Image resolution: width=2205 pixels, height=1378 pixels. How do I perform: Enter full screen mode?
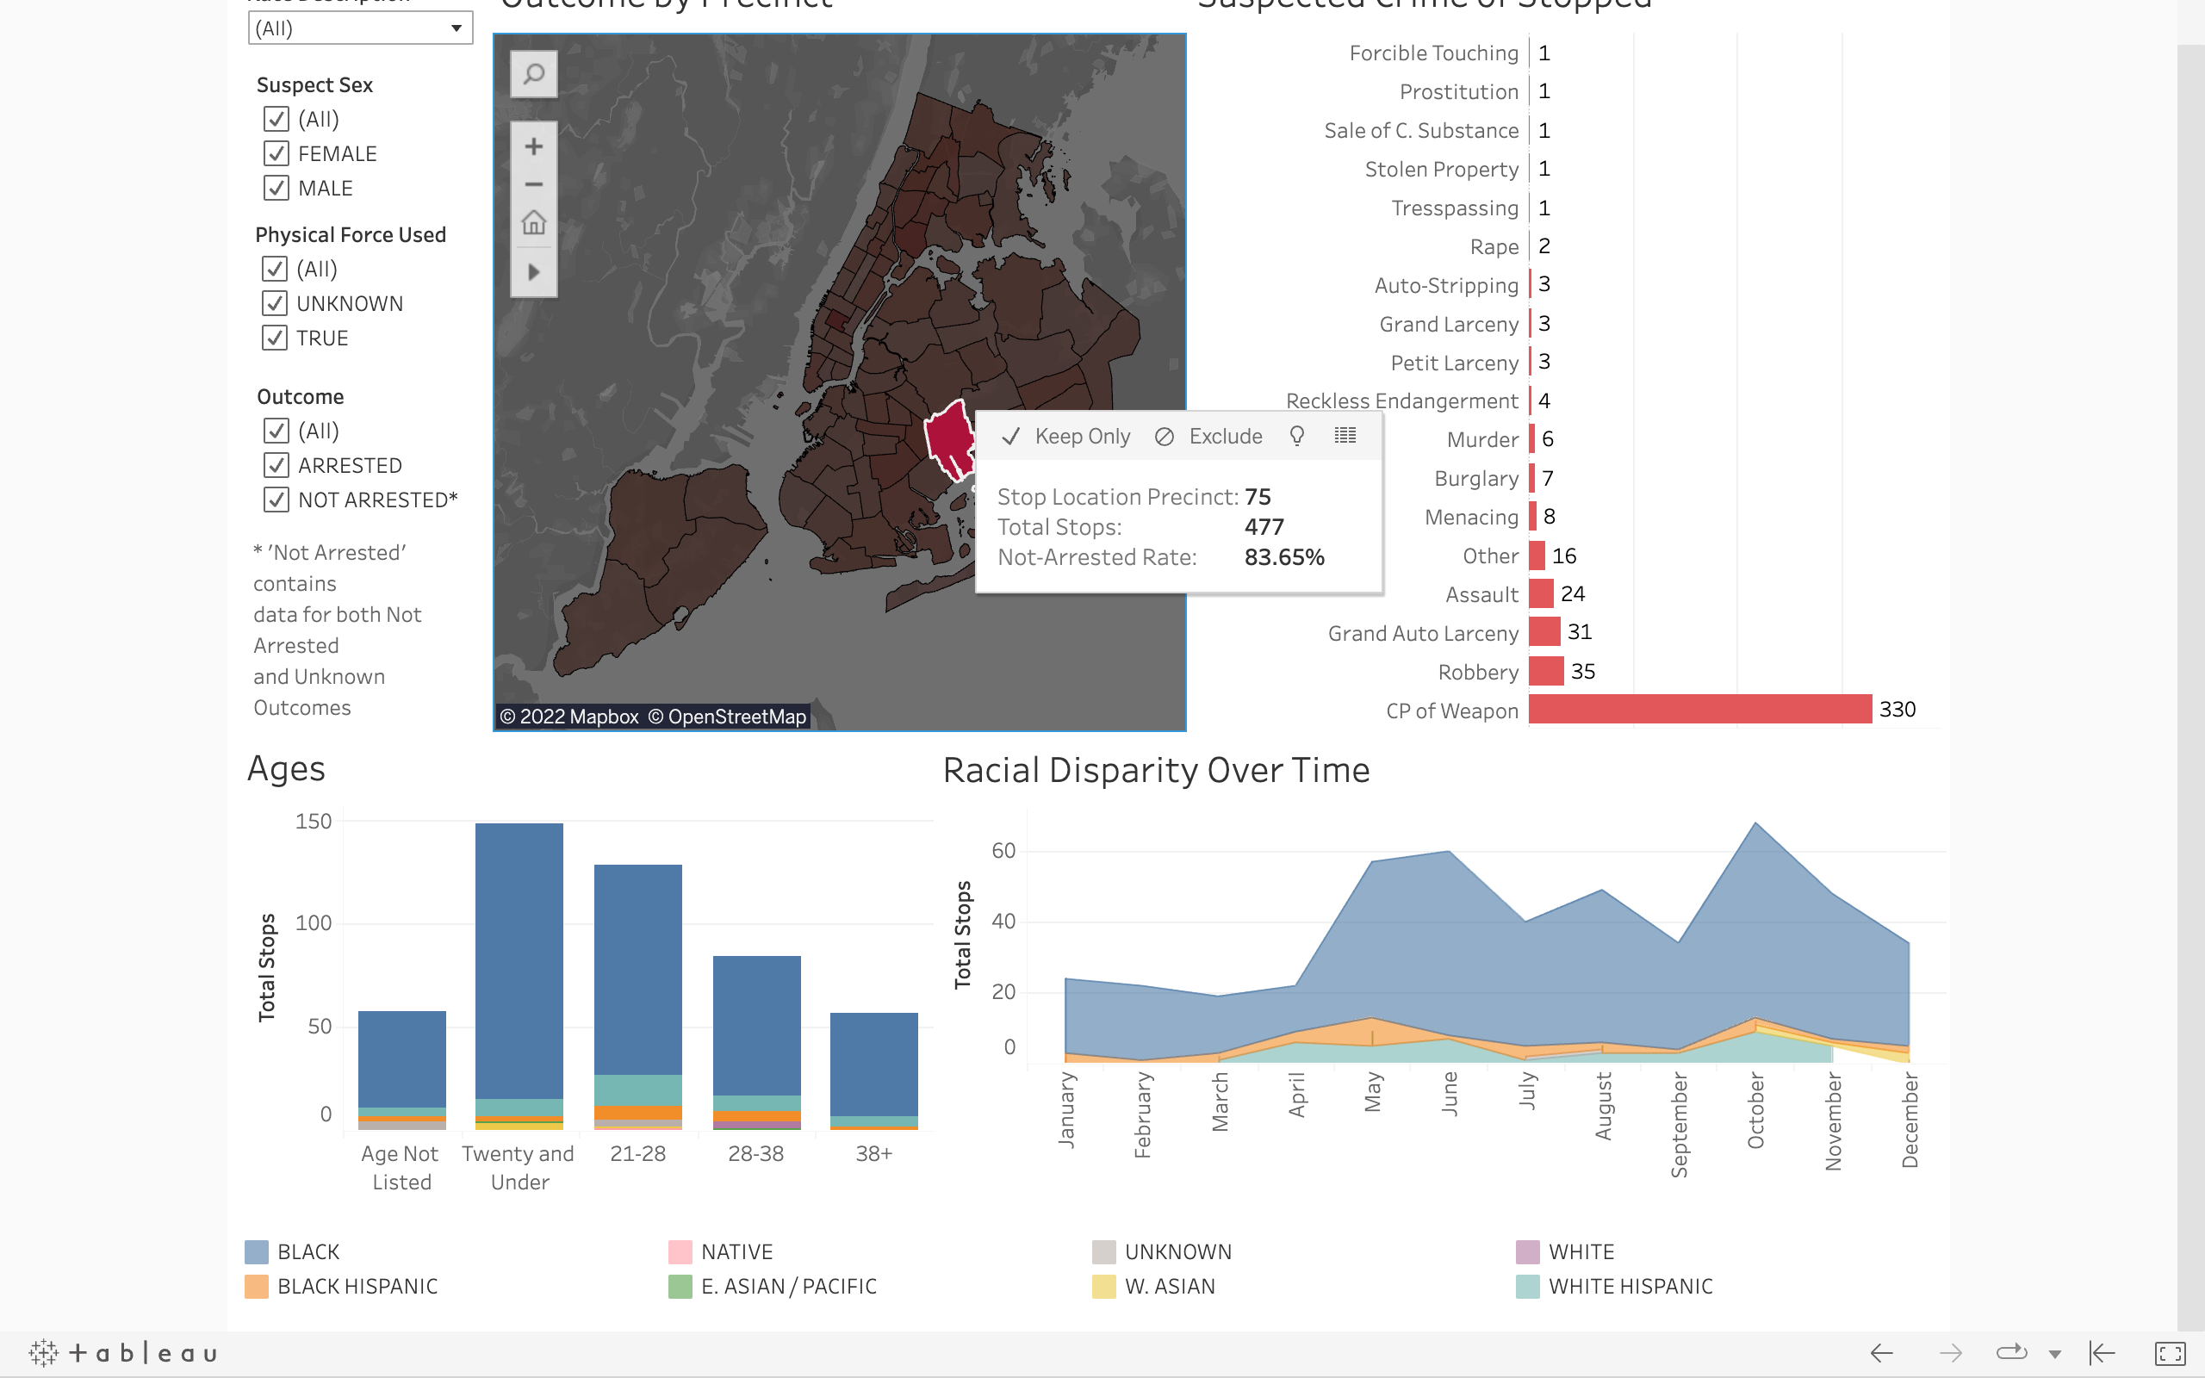click(x=2170, y=1353)
